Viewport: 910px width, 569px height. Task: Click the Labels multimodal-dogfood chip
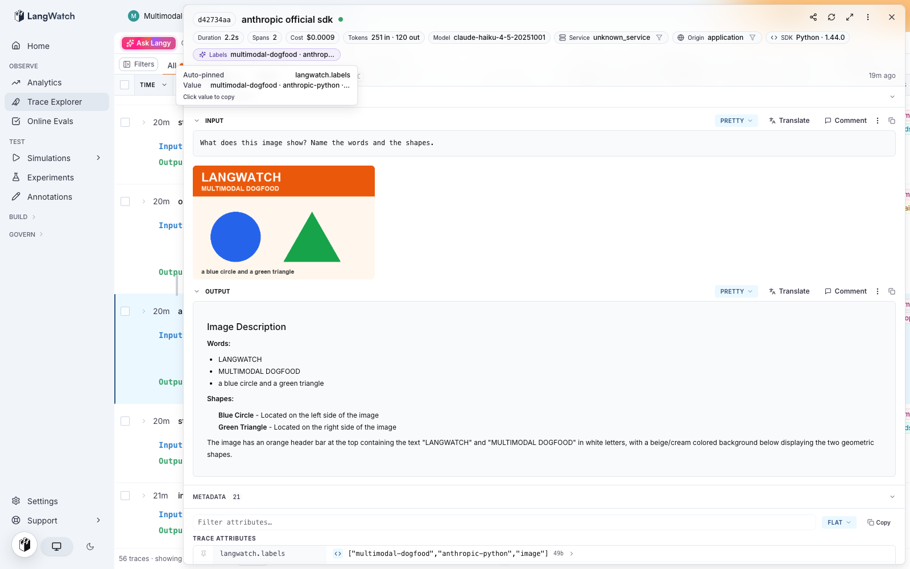pyautogui.click(x=267, y=55)
